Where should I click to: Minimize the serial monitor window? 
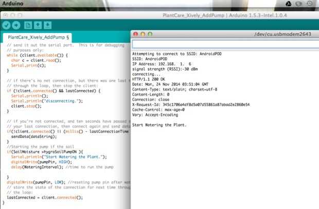tap(143, 34)
